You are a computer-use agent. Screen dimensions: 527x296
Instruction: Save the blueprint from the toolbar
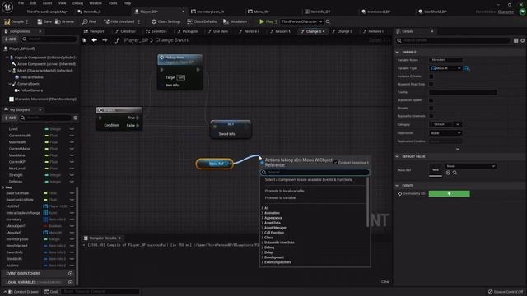coord(44,21)
